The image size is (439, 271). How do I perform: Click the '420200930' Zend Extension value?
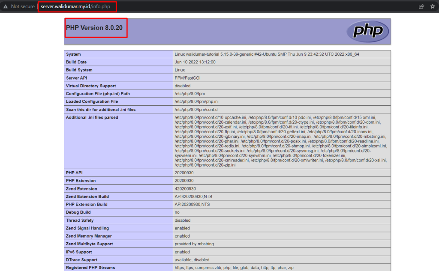(x=185, y=189)
